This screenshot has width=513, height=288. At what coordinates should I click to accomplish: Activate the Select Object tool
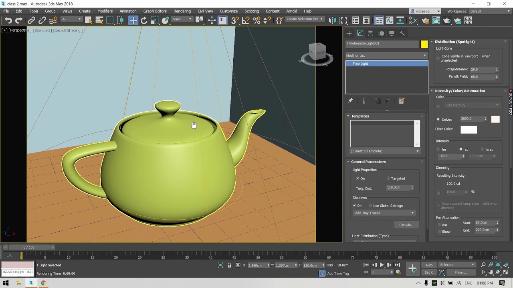tap(89, 20)
